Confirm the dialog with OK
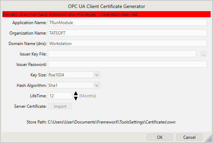The height and width of the screenshot is (143, 213). tap(160, 137)
